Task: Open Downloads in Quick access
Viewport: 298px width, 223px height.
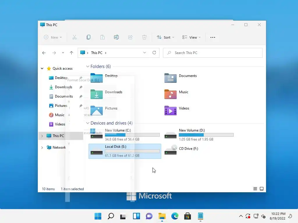Action: click(63, 87)
